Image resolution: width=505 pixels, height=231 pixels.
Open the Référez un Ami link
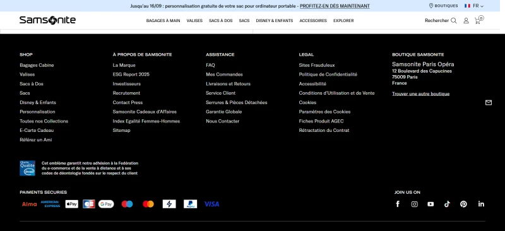(36, 140)
